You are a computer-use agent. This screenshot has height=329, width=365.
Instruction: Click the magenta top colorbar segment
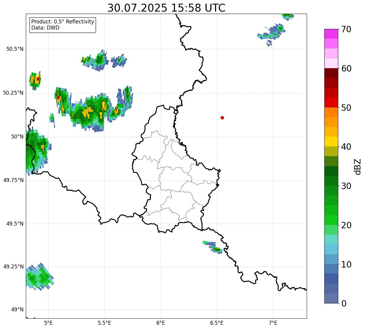pyautogui.click(x=331, y=34)
